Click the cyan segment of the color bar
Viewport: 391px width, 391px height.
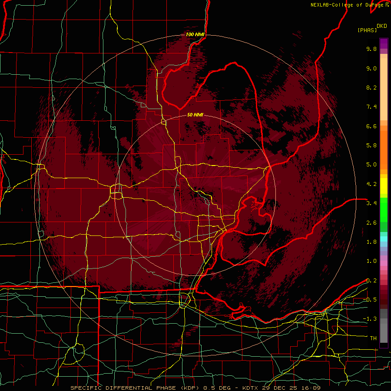[x=384, y=239]
